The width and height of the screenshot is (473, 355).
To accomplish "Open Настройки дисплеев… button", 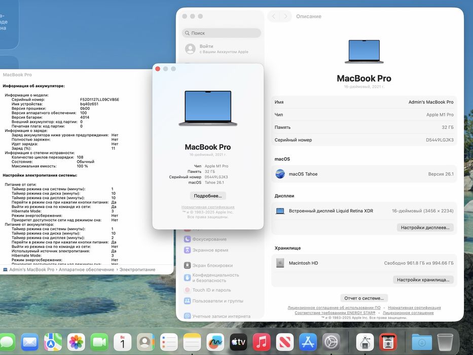I will pyautogui.click(x=425, y=228).
